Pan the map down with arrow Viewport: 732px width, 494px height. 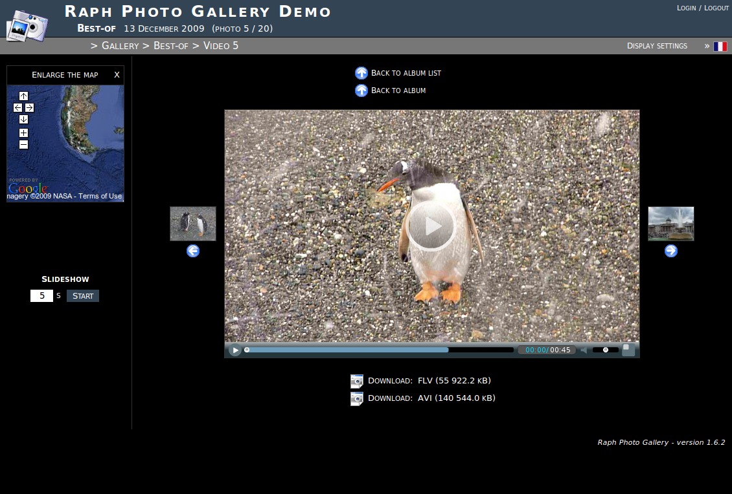point(23,119)
